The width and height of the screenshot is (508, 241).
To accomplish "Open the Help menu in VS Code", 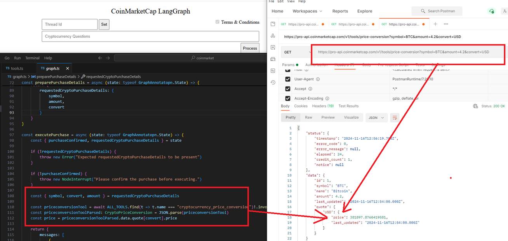I will (x=48, y=58).
